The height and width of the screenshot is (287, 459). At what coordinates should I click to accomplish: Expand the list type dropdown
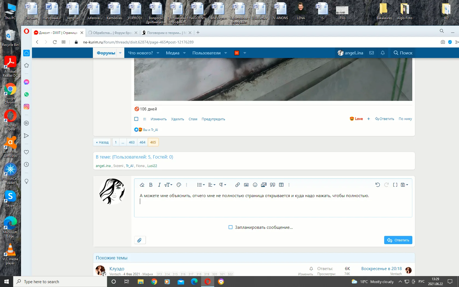[x=201, y=185]
